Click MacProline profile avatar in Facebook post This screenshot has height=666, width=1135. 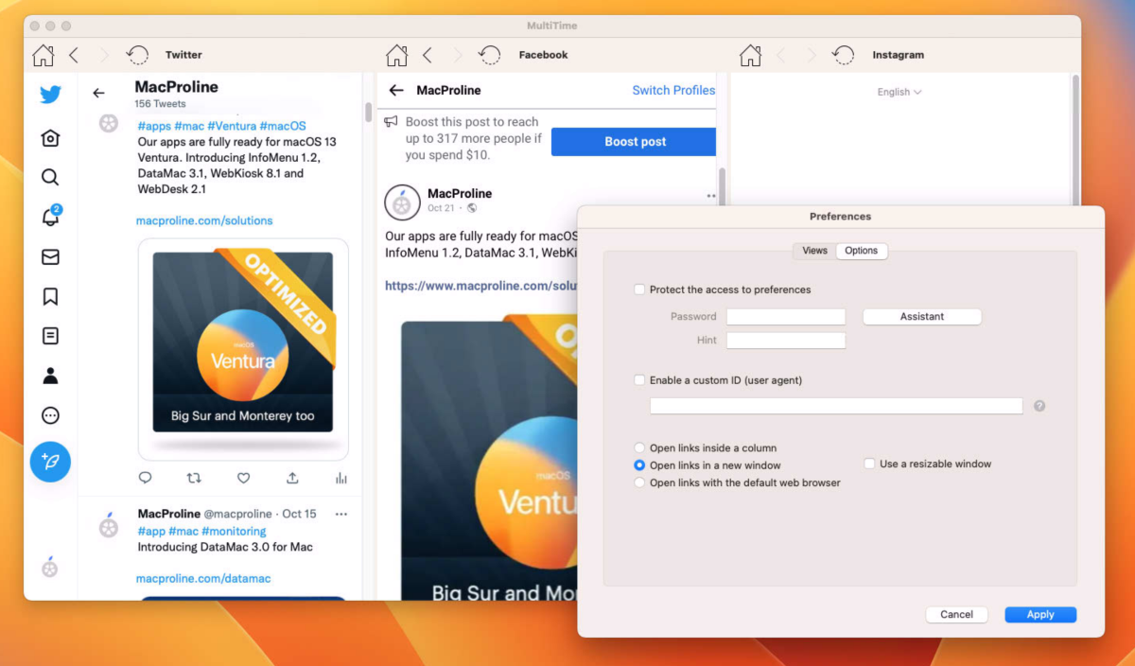(x=403, y=202)
